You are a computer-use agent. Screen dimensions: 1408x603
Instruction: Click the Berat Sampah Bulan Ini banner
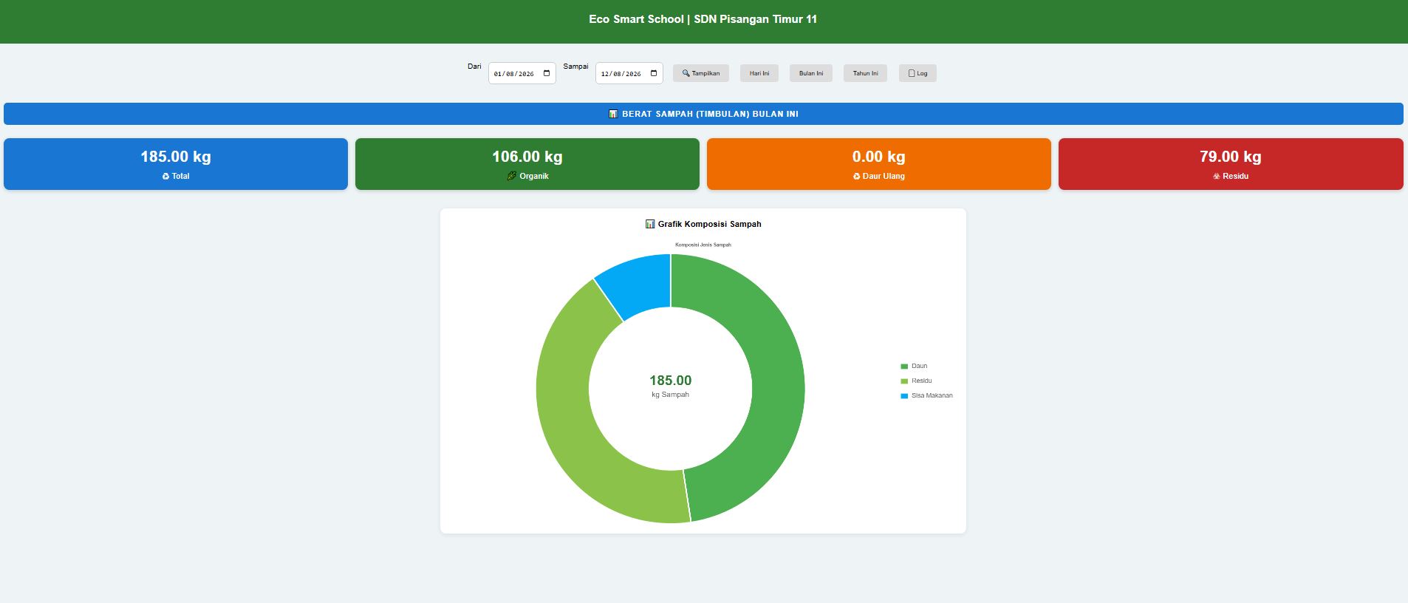[703, 114]
